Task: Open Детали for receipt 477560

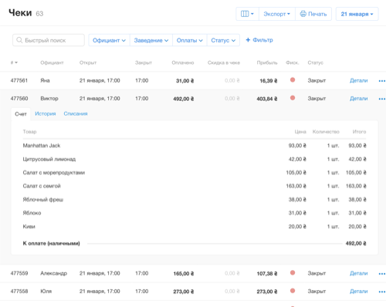Action: coord(358,99)
